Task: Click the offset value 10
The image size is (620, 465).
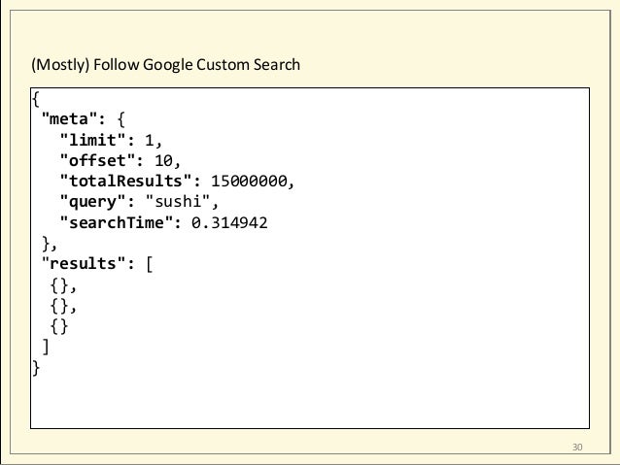Action: point(164,160)
